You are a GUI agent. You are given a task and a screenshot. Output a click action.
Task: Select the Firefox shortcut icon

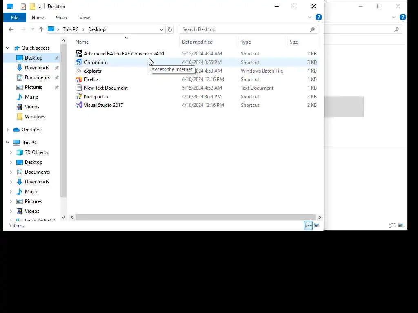[x=79, y=79]
